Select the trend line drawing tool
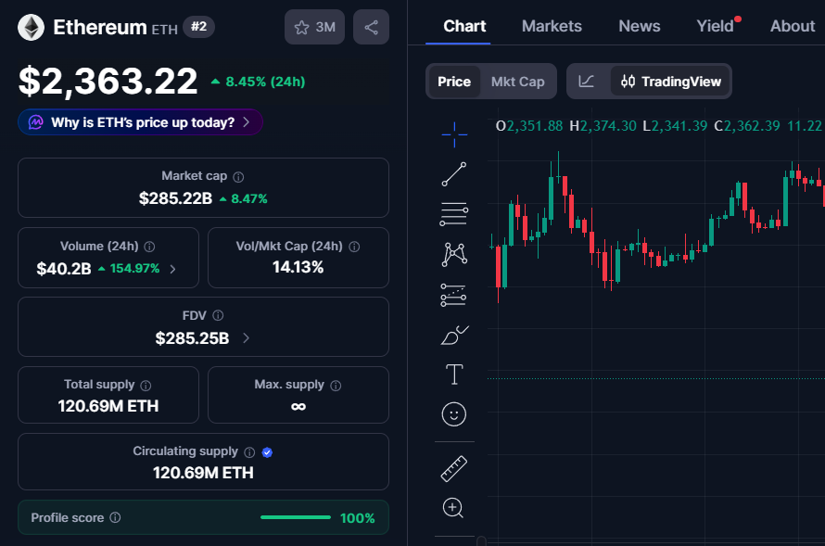Screen dimensions: 825x546 click(453, 173)
